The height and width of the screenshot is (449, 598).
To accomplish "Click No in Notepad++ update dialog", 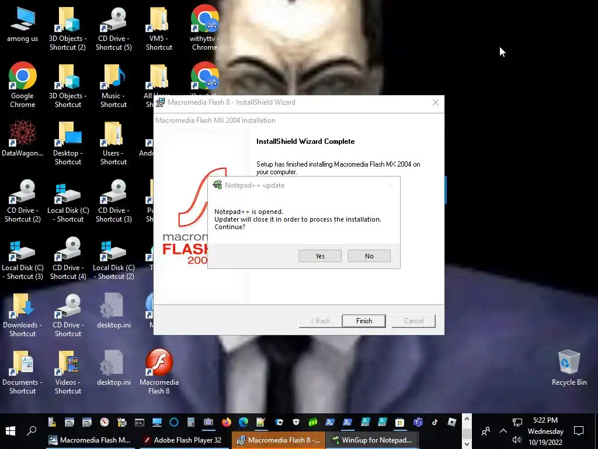I will pyautogui.click(x=369, y=256).
